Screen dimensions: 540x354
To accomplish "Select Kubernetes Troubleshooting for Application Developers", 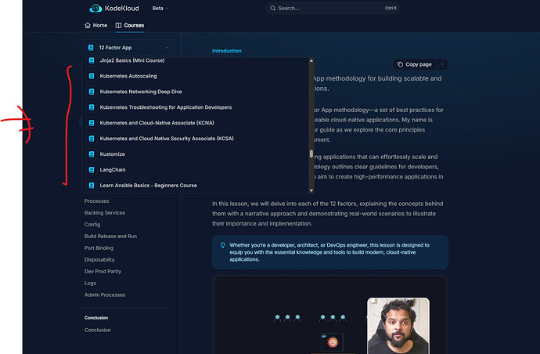I will point(196,107).
